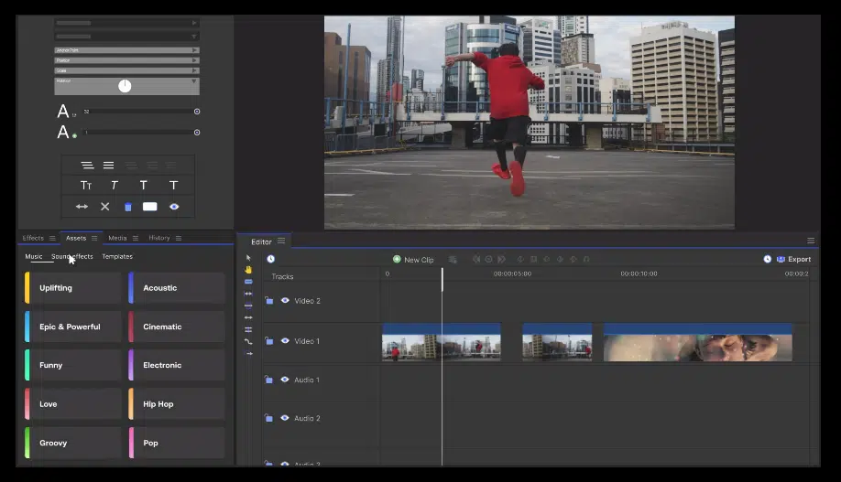Click the lock icon on Video 1
Image resolution: width=841 pixels, height=482 pixels.
click(x=269, y=341)
